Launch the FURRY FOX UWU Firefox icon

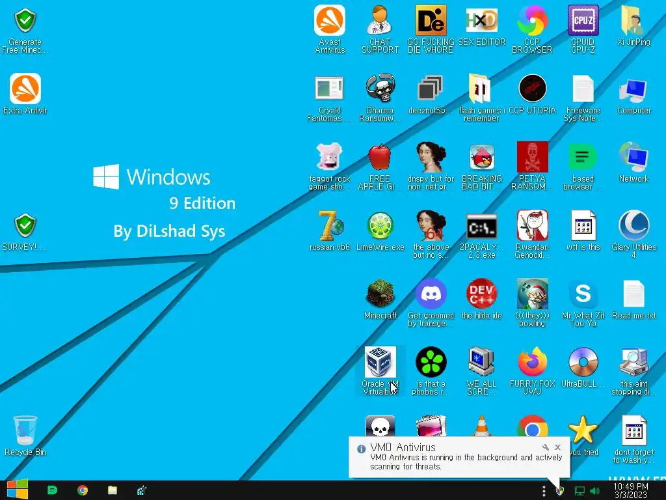[532, 370]
